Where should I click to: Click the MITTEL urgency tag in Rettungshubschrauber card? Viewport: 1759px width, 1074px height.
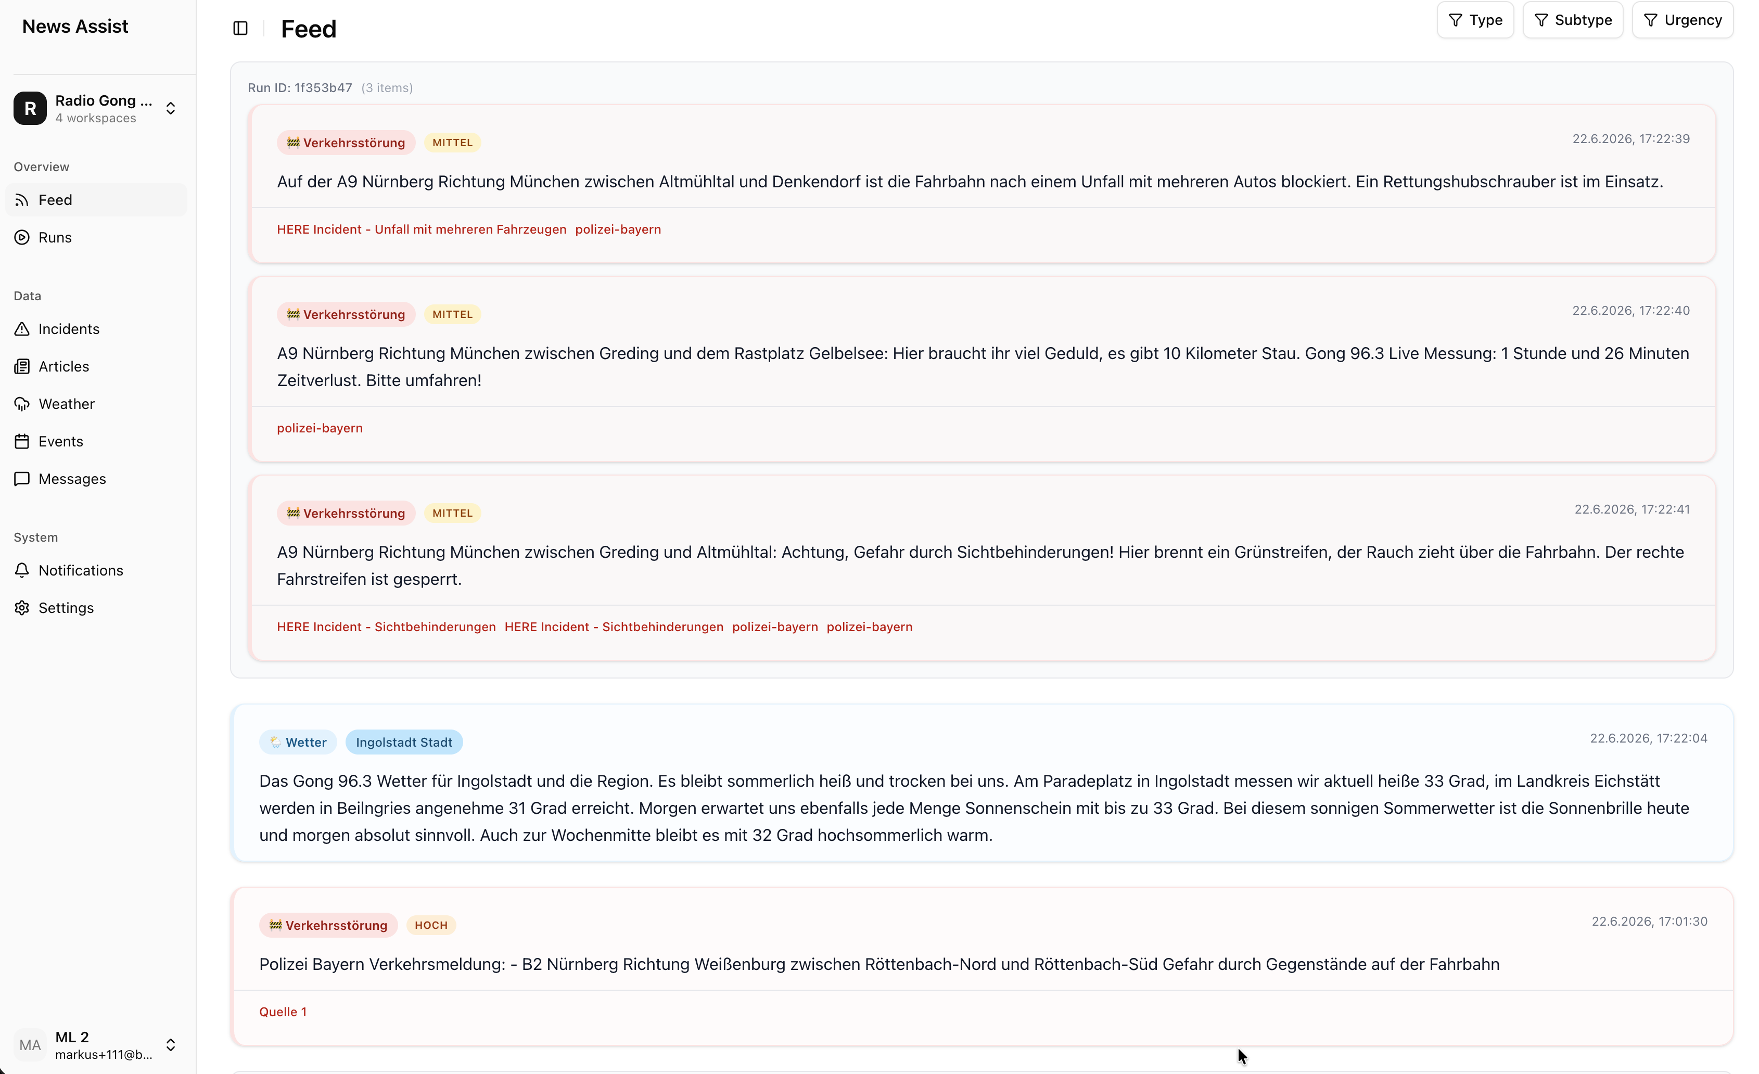(453, 143)
